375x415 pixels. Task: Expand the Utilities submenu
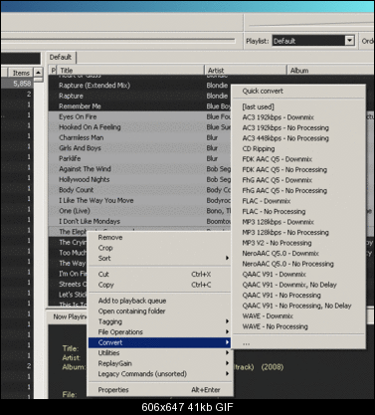[x=159, y=353]
